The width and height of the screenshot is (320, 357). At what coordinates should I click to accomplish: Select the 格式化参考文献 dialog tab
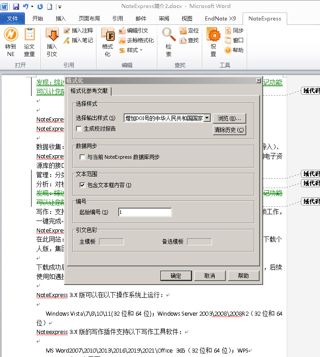pos(89,91)
